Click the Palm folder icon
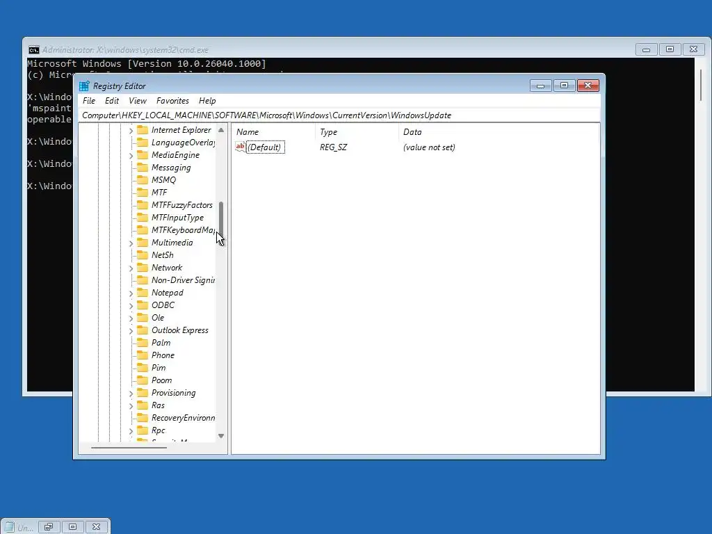Image resolution: width=712 pixels, height=534 pixels. click(x=143, y=343)
